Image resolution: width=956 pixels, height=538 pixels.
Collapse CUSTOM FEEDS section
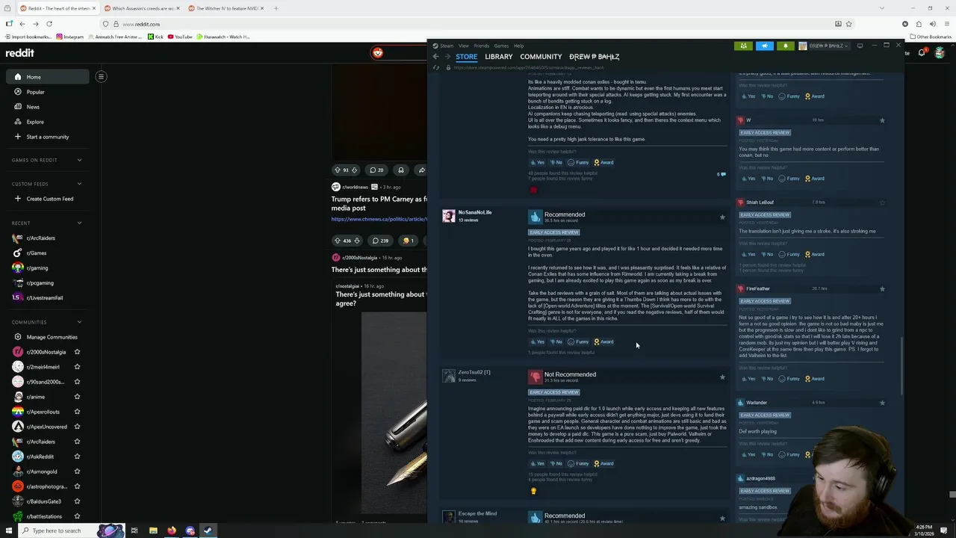point(79,184)
